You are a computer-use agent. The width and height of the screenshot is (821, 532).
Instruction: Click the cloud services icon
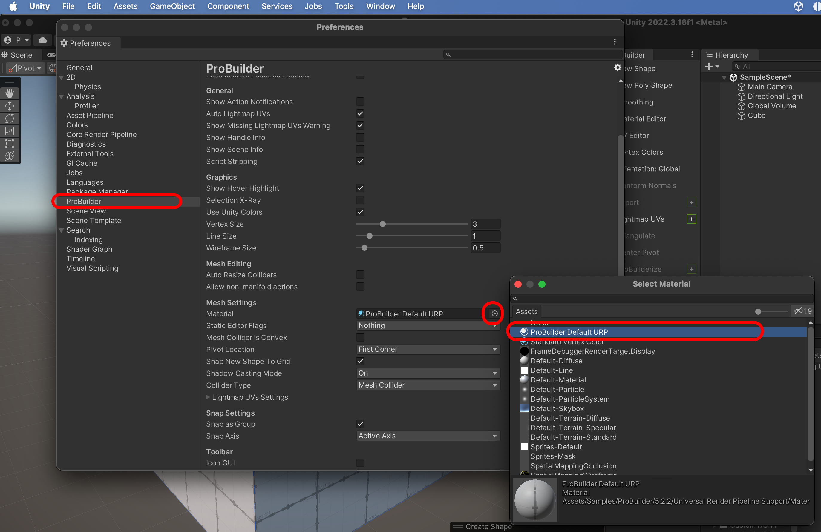tap(43, 40)
